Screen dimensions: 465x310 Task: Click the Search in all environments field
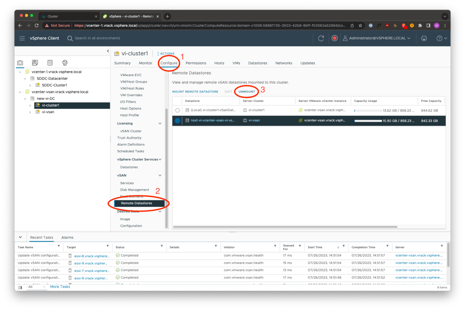coord(97,38)
